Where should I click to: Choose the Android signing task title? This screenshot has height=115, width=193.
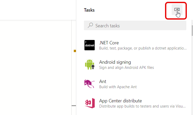click(x=115, y=62)
